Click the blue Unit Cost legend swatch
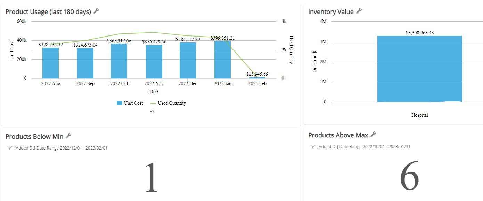 click(x=119, y=103)
